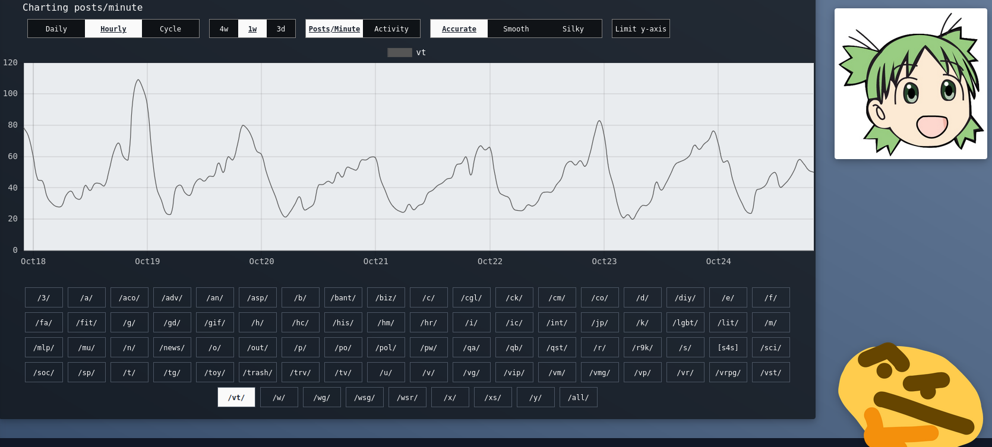The image size is (992, 447).
Task: Click the thinking emoji image
Action: tap(910, 395)
